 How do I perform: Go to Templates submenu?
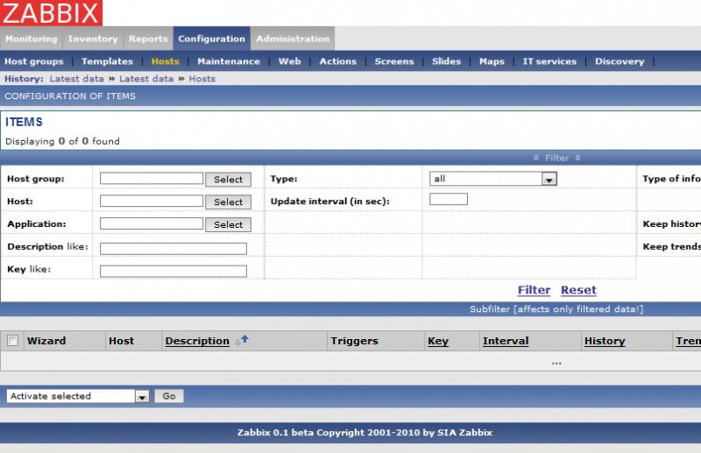point(107,61)
